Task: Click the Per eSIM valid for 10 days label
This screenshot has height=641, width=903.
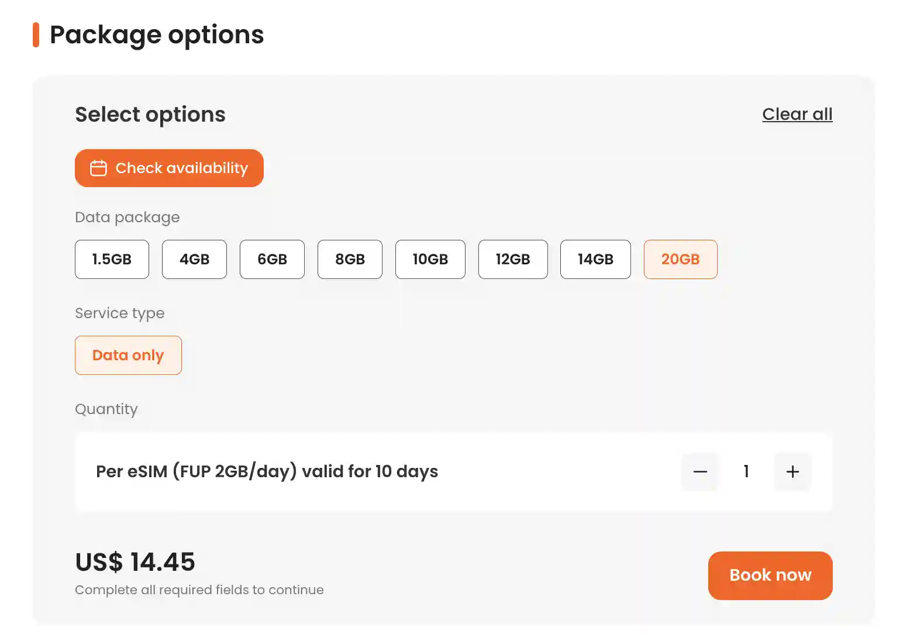Action: pos(267,471)
